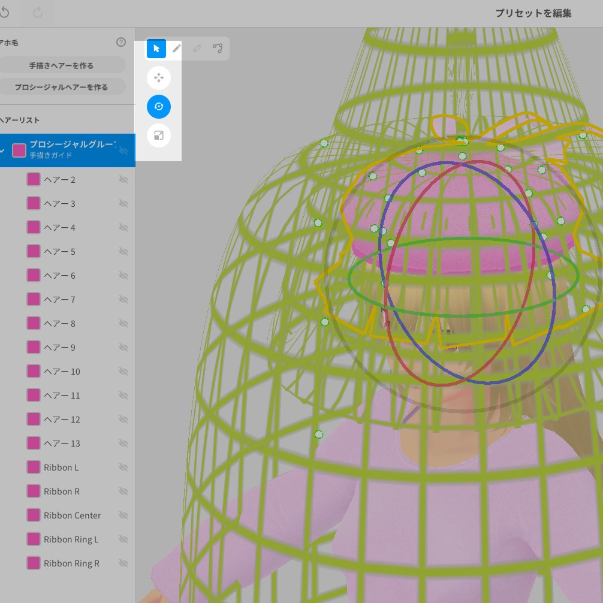The height and width of the screenshot is (603, 603).
Task: Click color swatch of プロシージャルグループ
Action: pos(19,150)
